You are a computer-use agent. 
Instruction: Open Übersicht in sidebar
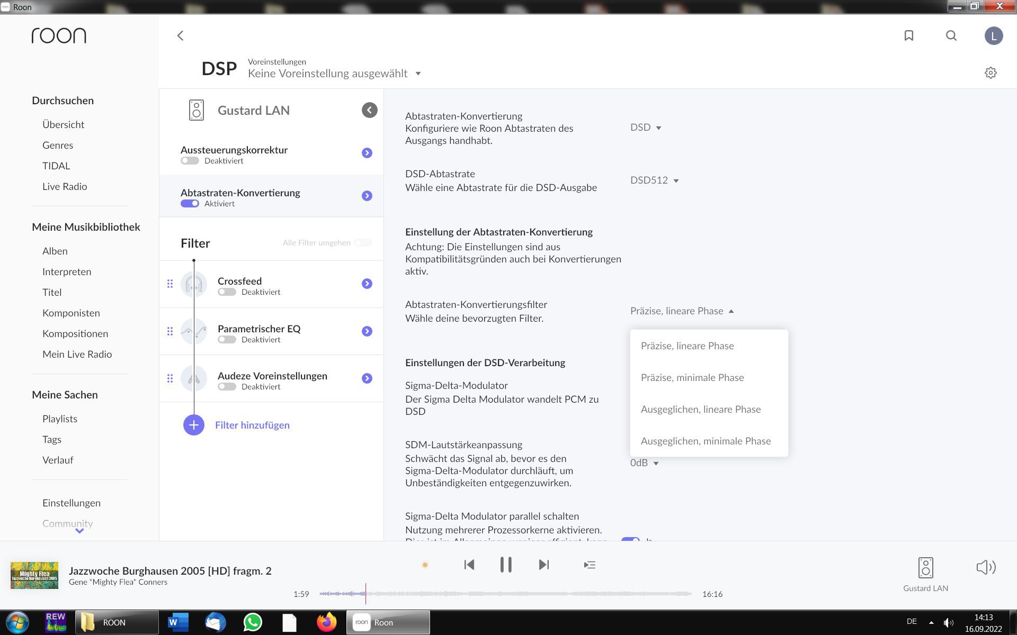point(64,124)
